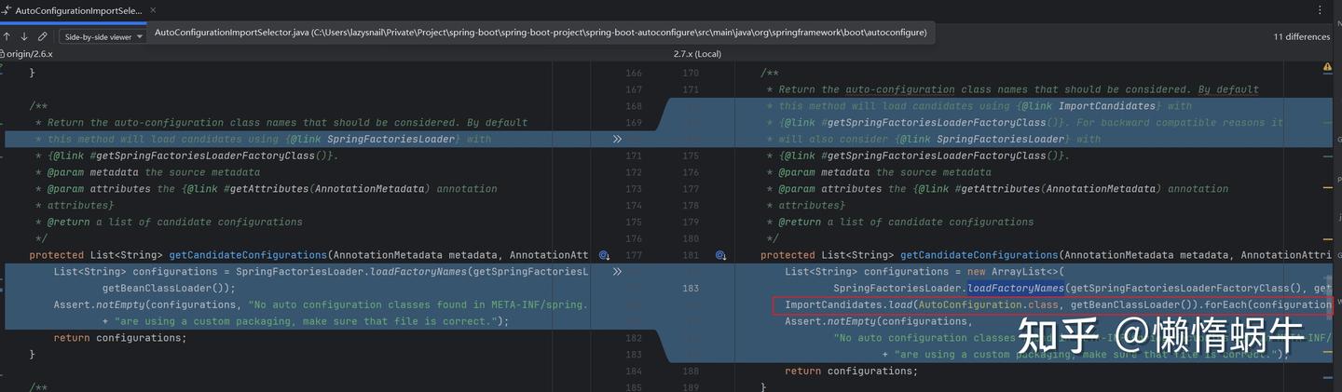The image size is (1342, 392).
Task: Click override gutter icon at left line 177
Action: [x=604, y=255]
